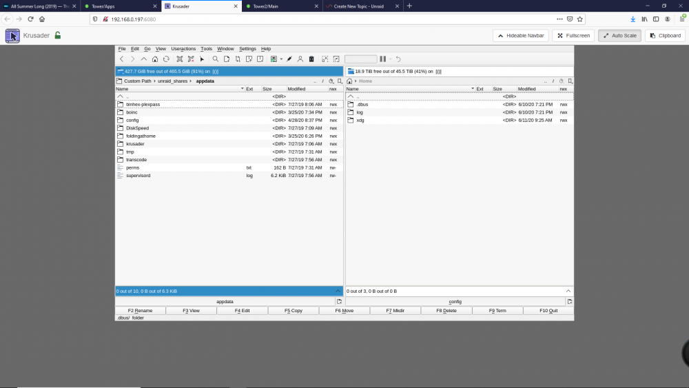689x388 pixels.
Task: Click right panel home icon before Home path
Action: 350,81
